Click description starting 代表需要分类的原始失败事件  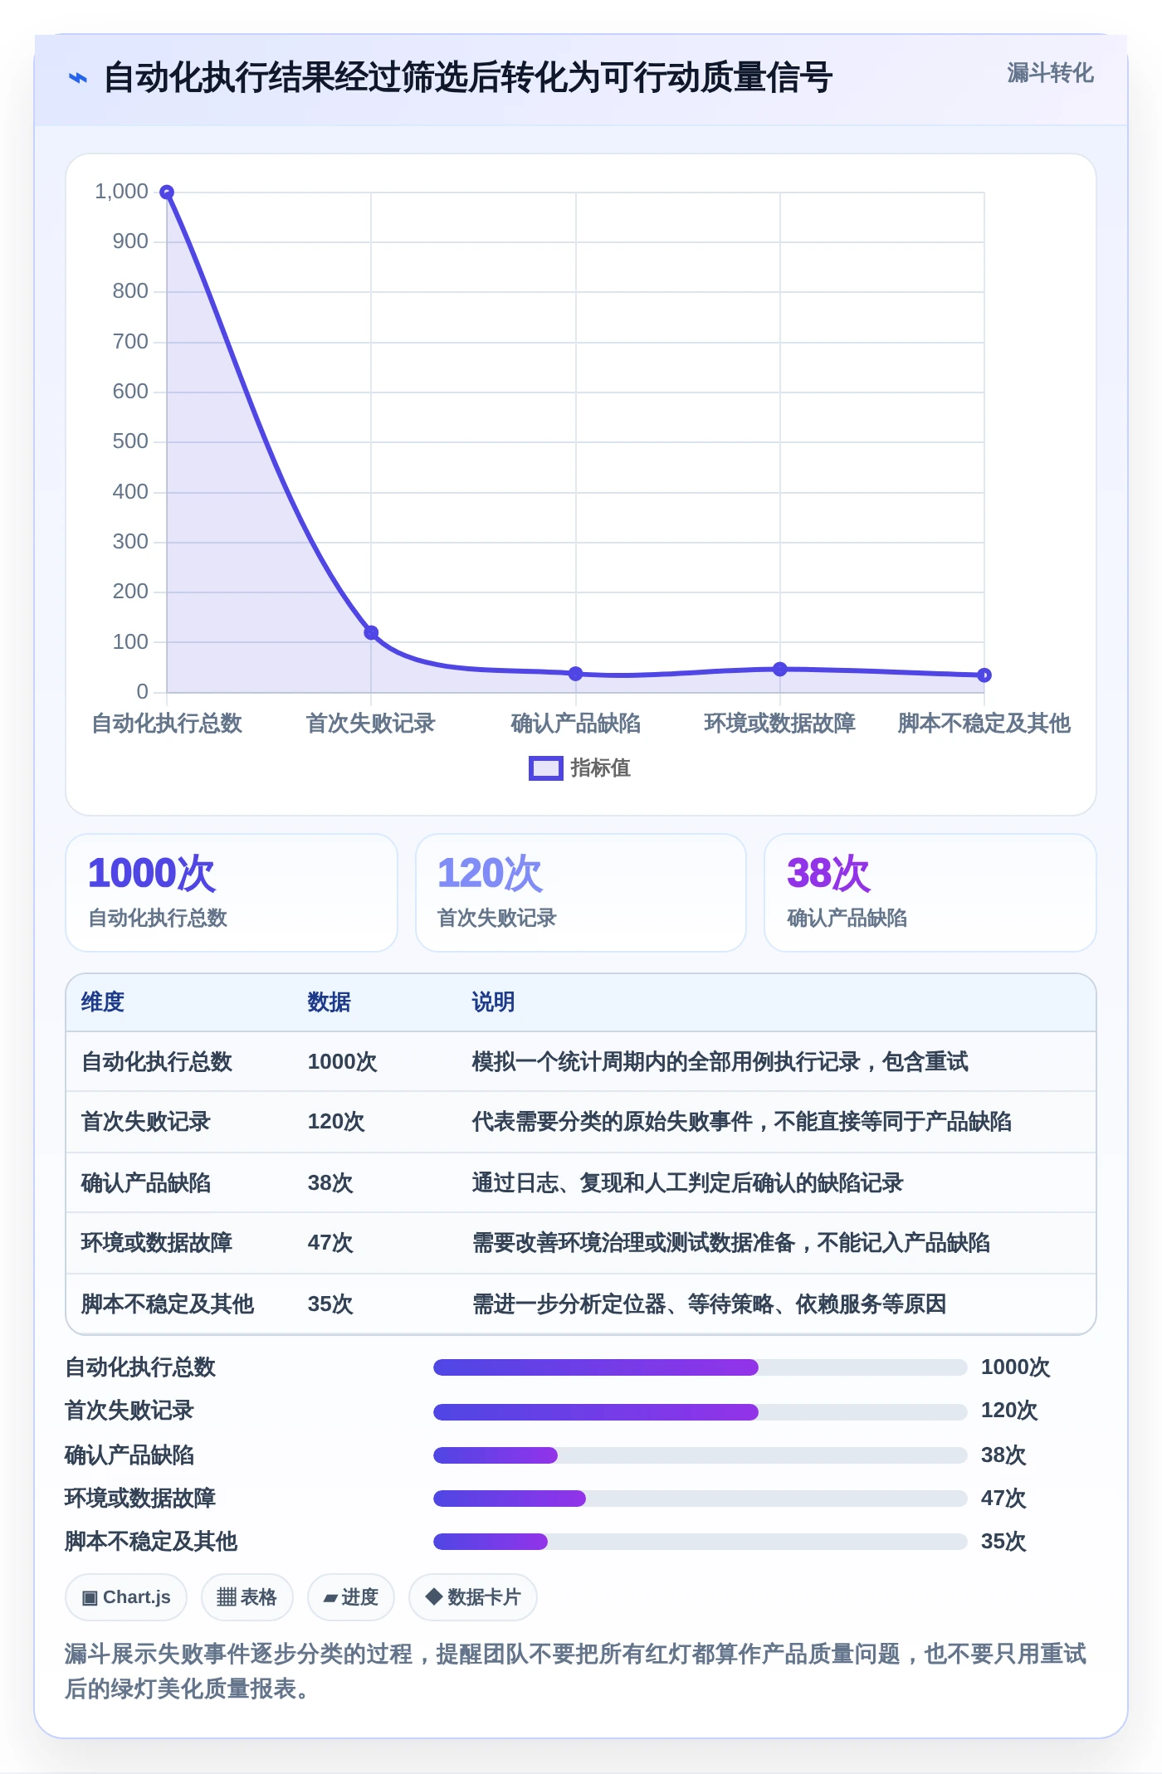tap(741, 1122)
